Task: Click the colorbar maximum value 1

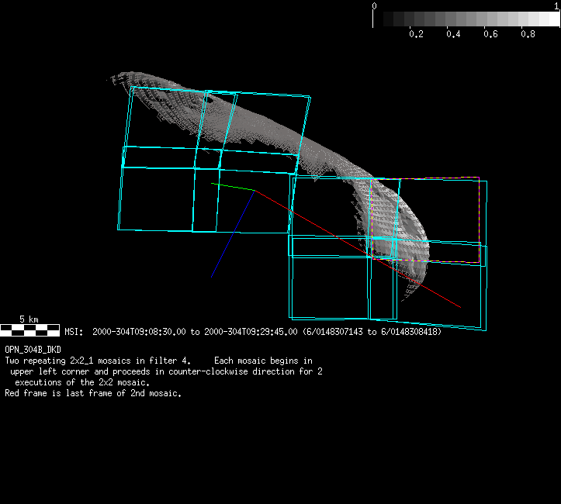Action: 556,5
